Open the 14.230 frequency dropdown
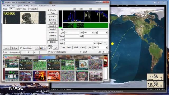The height and width of the screenshot is (95, 169). tap(107, 47)
